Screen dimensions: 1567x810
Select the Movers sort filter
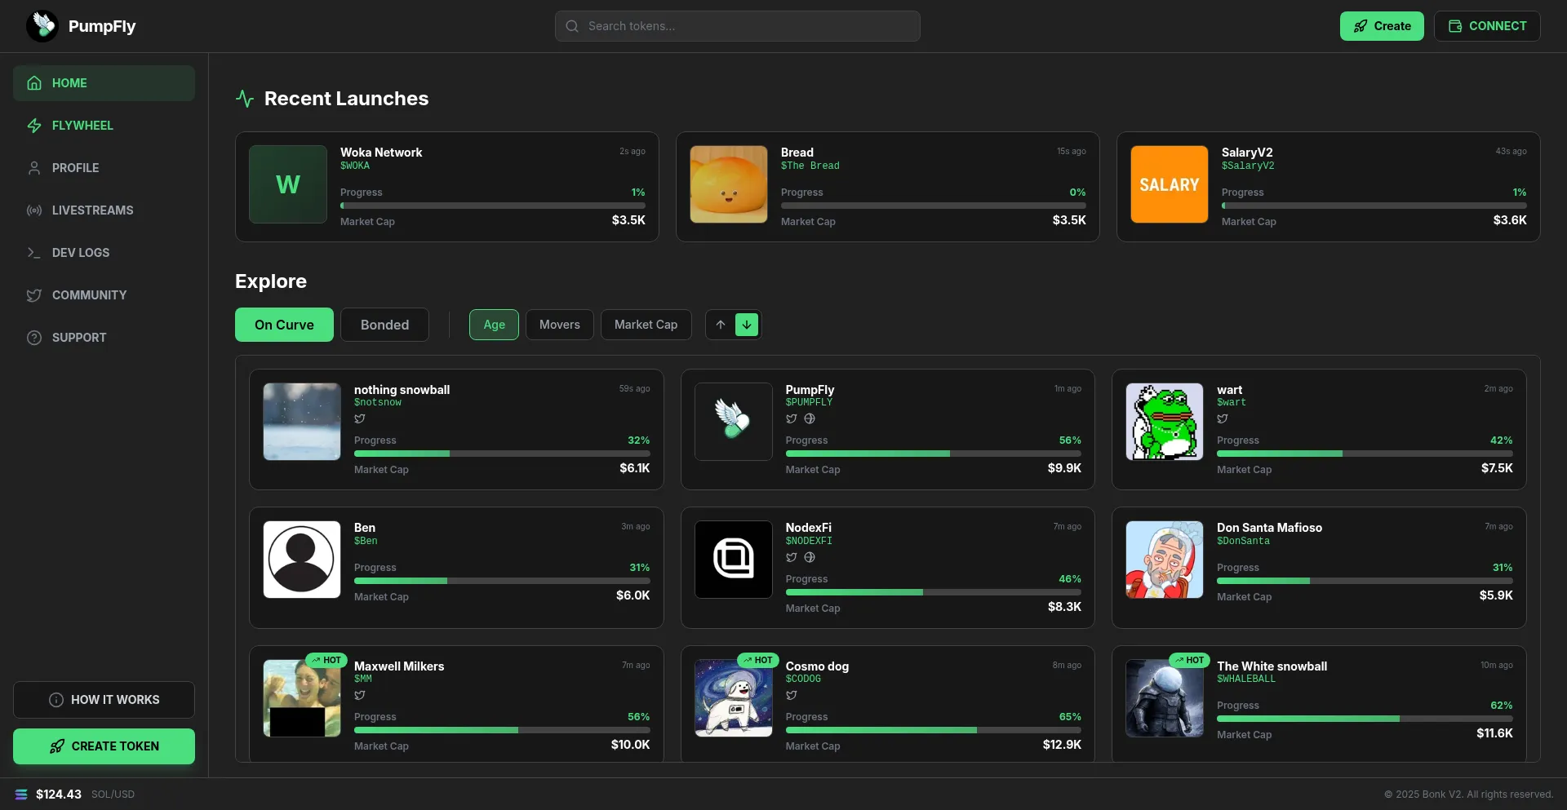559,325
